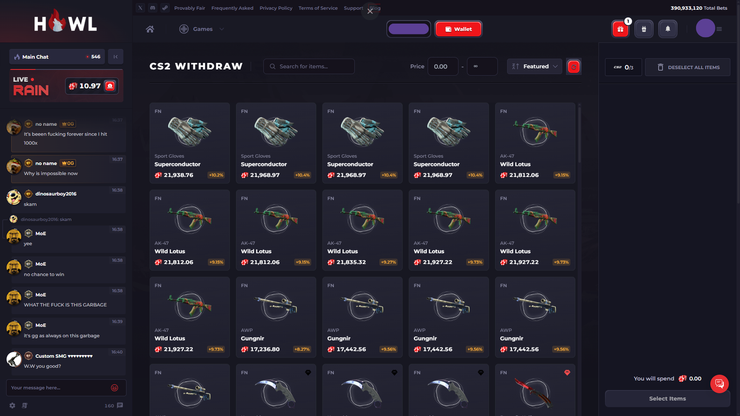Open the Featured sort dropdown
The image size is (740, 416).
[x=535, y=67]
